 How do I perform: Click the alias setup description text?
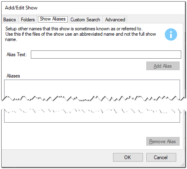pyautogui.click(x=81, y=34)
